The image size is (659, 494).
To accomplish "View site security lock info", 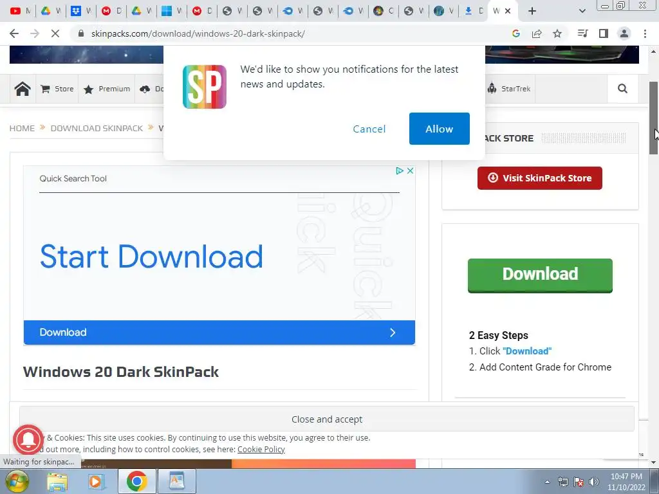I will [81, 33].
